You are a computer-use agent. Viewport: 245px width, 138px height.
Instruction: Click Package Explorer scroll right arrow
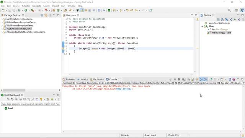59,90
